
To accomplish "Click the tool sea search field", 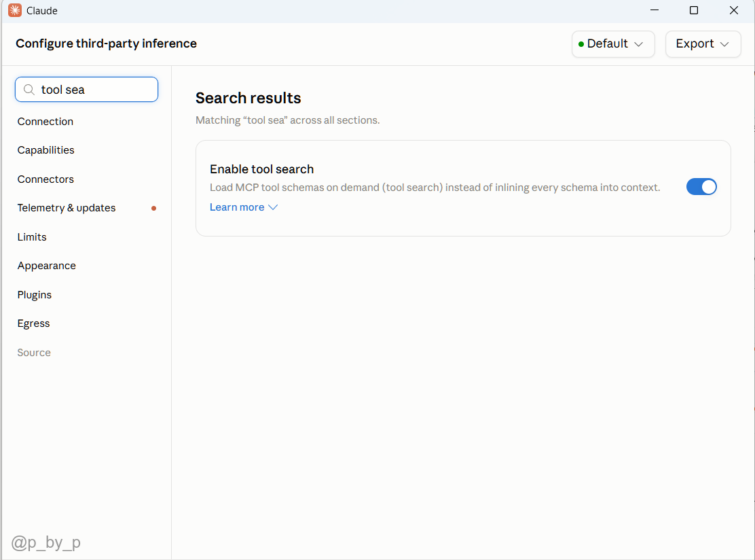I will pyautogui.click(x=87, y=90).
